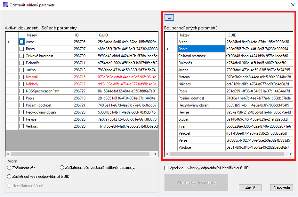Open Nápověda help button
Screen dimensions: 298x197
(281, 187)
